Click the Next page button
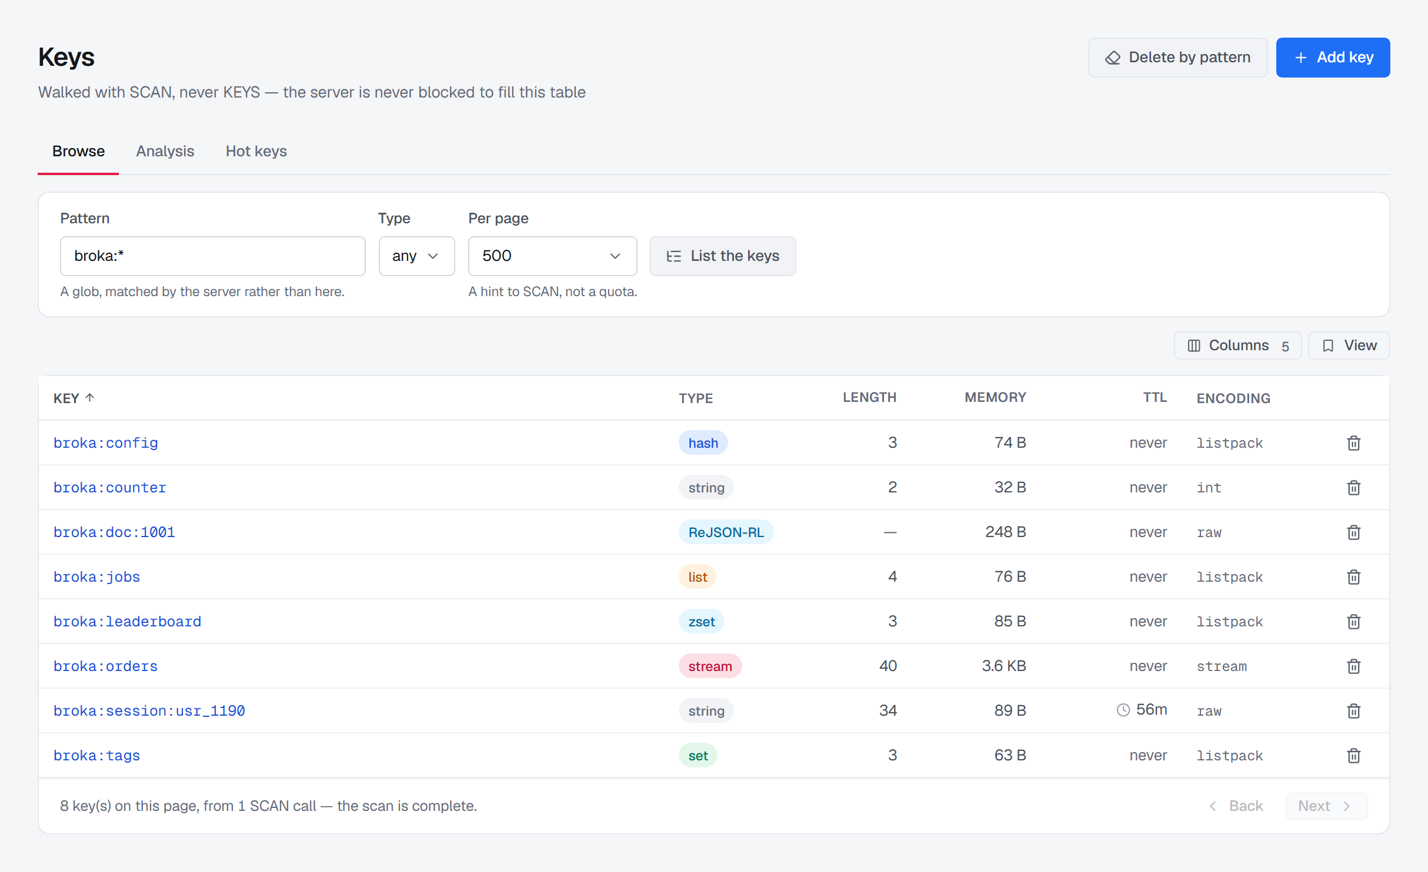The width and height of the screenshot is (1428, 872). pos(1326,806)
